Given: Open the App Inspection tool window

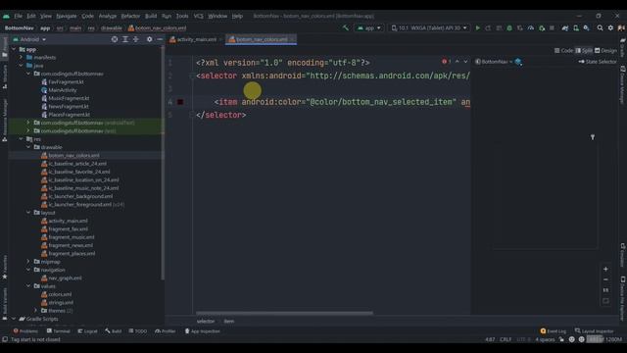Looking at the screenshot, I should pyautogui.click(x=203, y=331).
